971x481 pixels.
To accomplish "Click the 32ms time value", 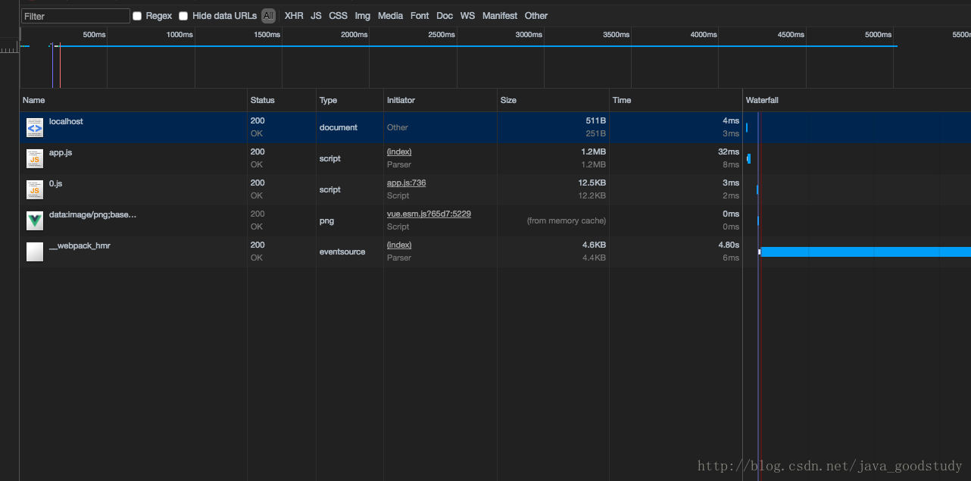I will (x=729, y=151).
